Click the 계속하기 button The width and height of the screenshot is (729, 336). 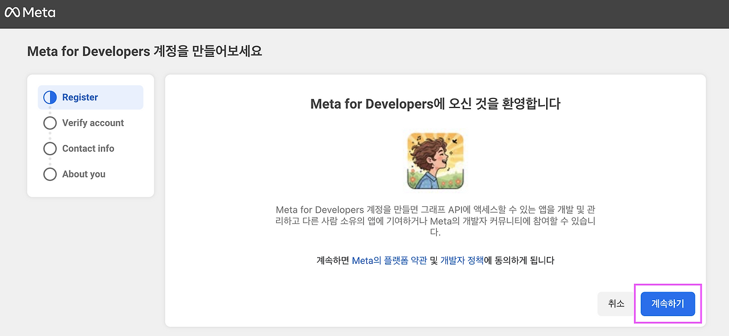[x=668, y=304]
